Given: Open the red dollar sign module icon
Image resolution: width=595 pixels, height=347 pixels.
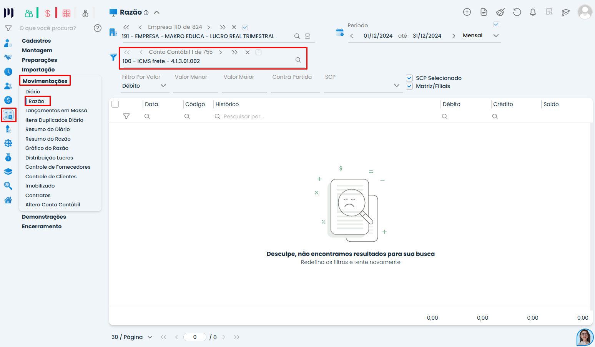Looking at the screenshot, I should 48,13.
